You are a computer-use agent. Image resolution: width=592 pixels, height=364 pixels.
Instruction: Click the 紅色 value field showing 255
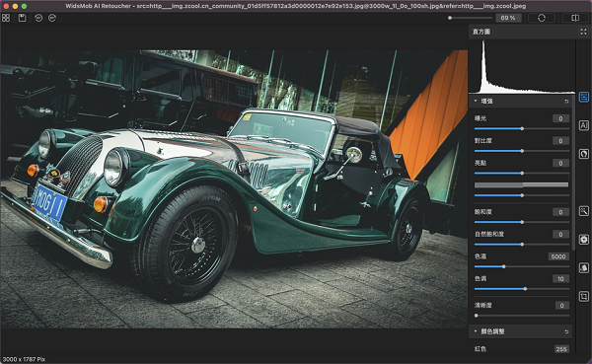tap(561, 349)
